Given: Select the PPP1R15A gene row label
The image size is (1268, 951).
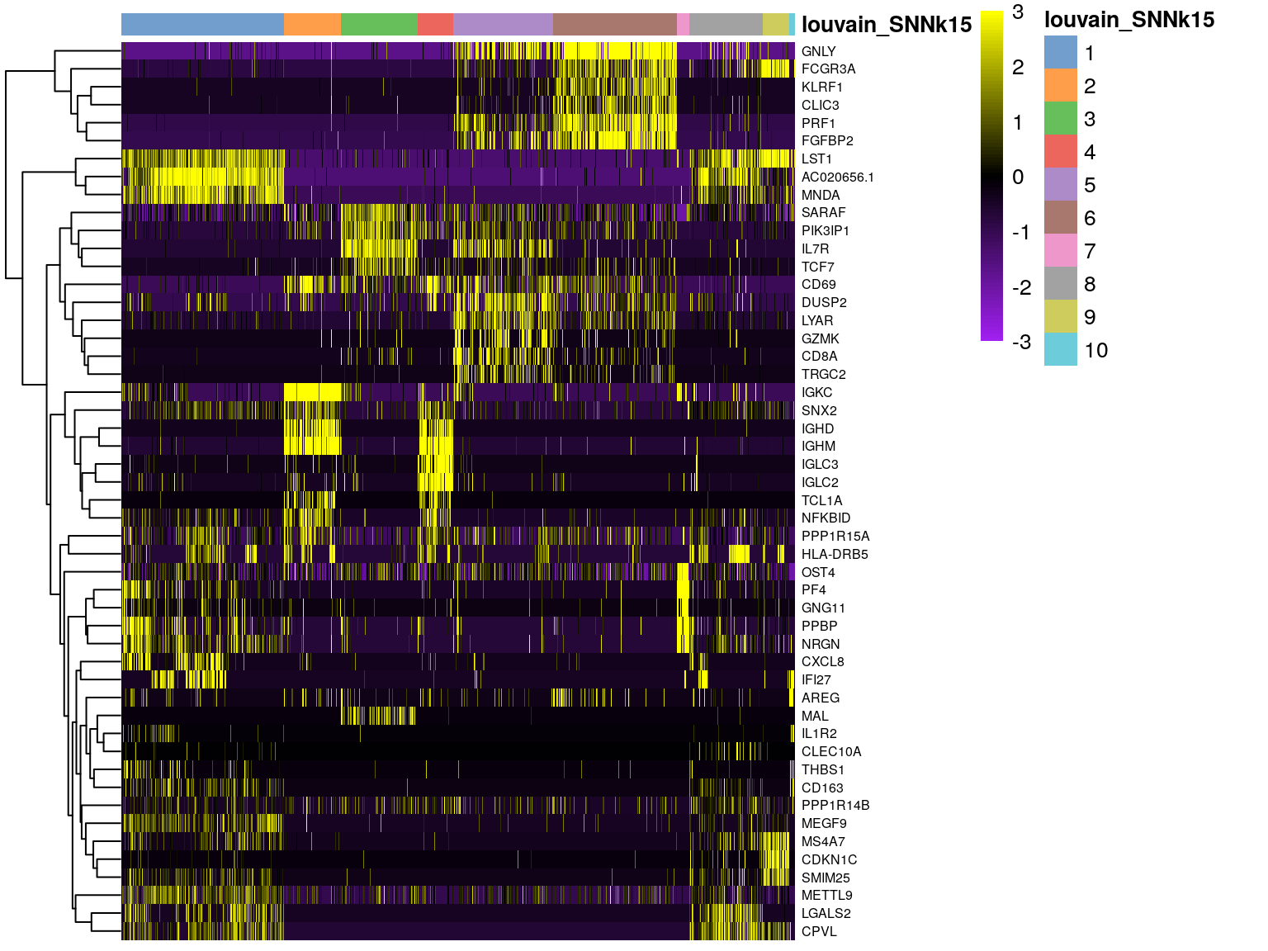Looking at the screenshot, I should pos(835,537).
